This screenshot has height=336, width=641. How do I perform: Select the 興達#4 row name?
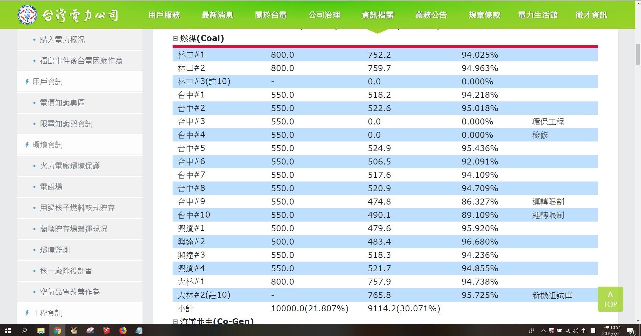(191, 268)
